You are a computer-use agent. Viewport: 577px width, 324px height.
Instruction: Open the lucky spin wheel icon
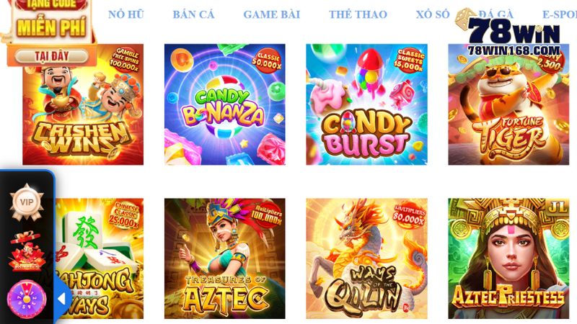27,299
